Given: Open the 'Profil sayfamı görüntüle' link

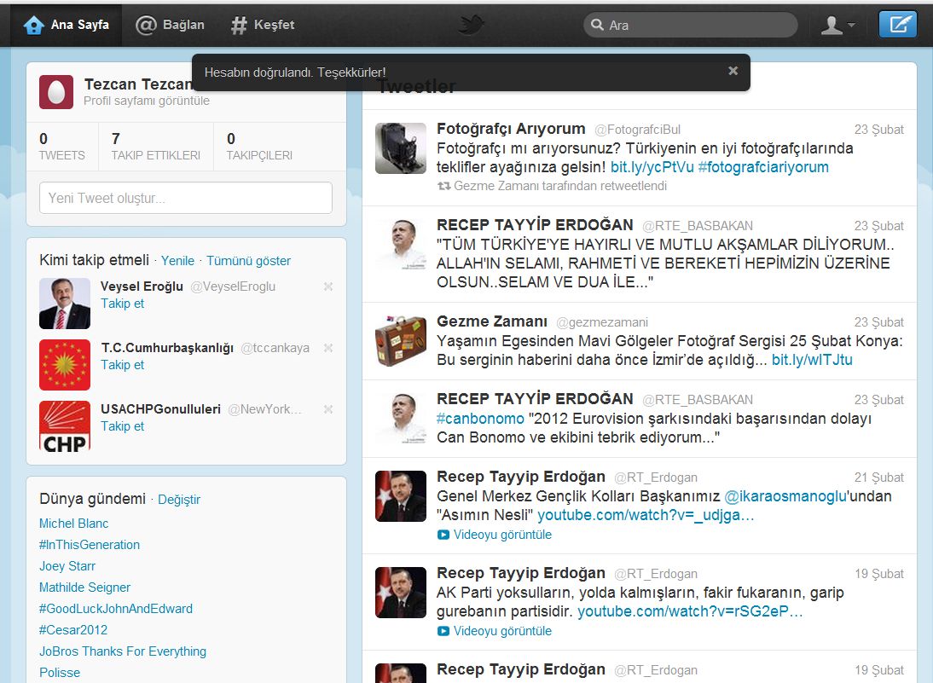Looking at the screenshot, I should click(147, 101).
